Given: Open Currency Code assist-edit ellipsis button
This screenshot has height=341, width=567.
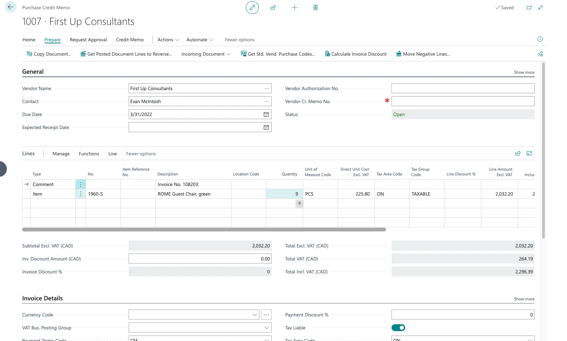Looking at the screenshot, I should point(266,315).
